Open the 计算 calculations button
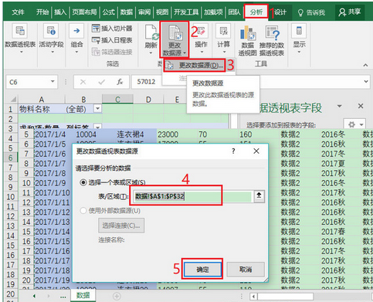Viewport: 373px width, 302px height. pos(223,39)
